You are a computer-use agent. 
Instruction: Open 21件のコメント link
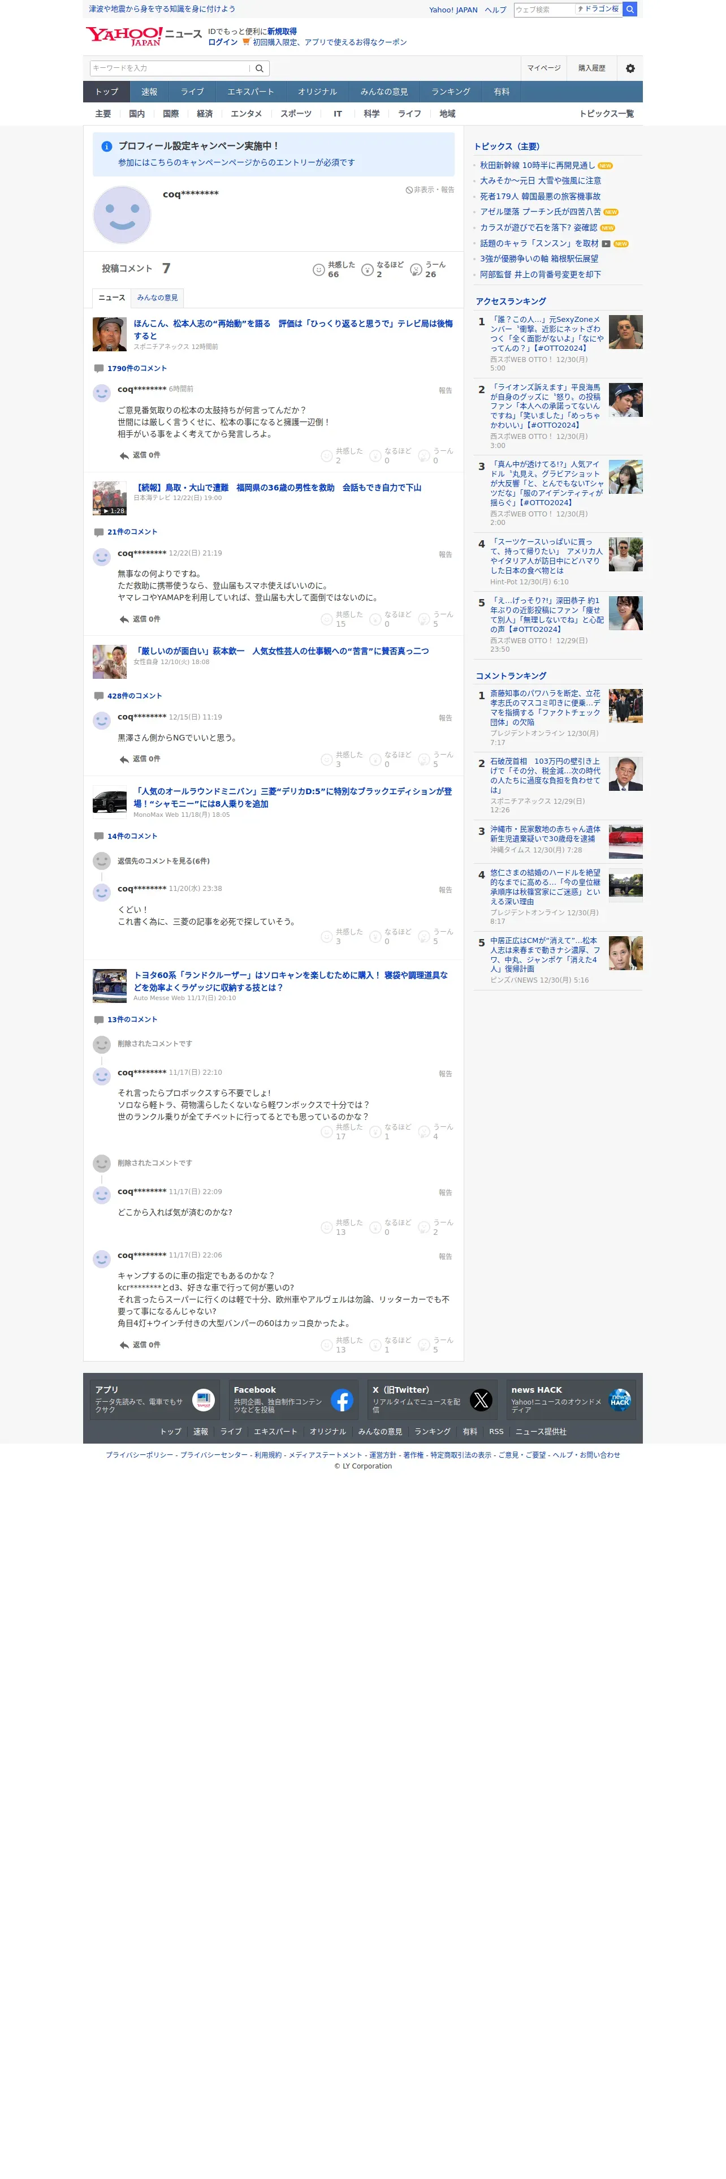(x=133, y=532)
